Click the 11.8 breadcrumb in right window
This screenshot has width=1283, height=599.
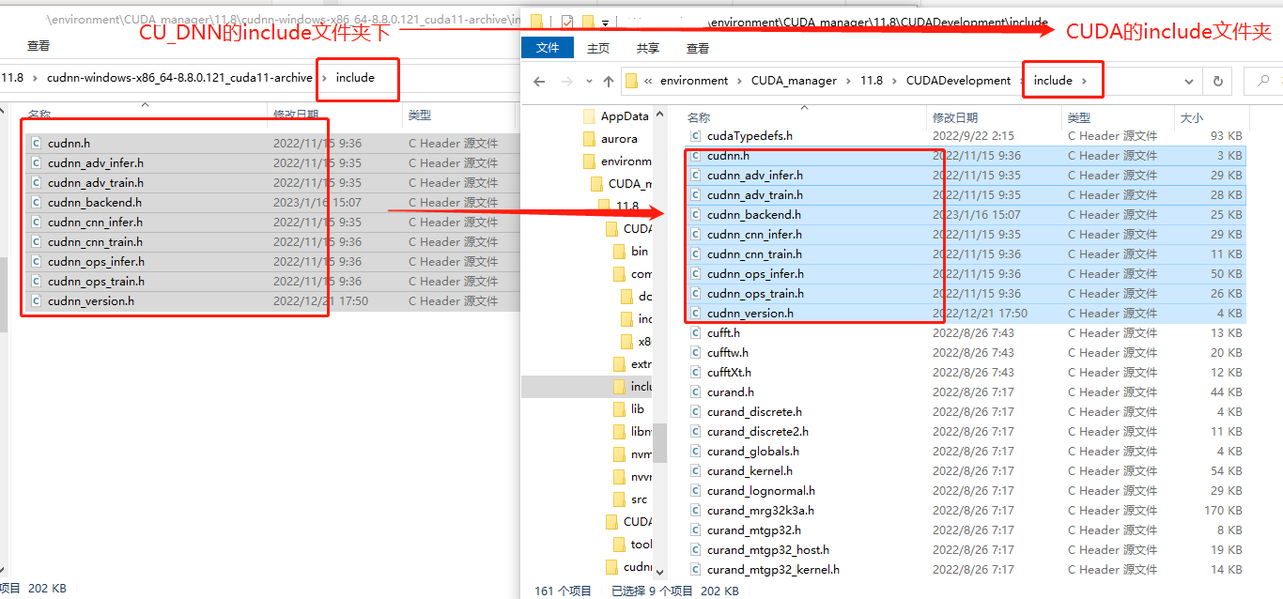(872, 81)
